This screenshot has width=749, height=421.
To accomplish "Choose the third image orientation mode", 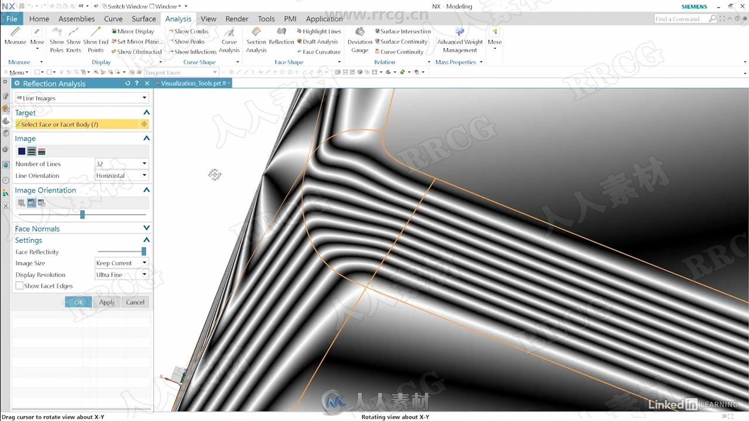I will tap(42, 203).
